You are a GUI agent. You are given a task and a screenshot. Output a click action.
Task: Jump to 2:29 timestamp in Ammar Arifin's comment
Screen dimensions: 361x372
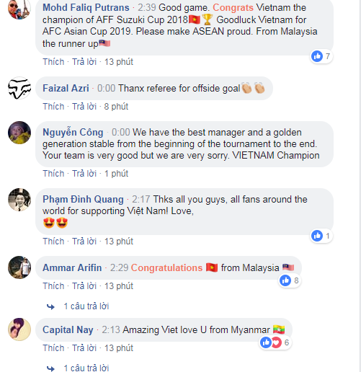tap(120, 267)
